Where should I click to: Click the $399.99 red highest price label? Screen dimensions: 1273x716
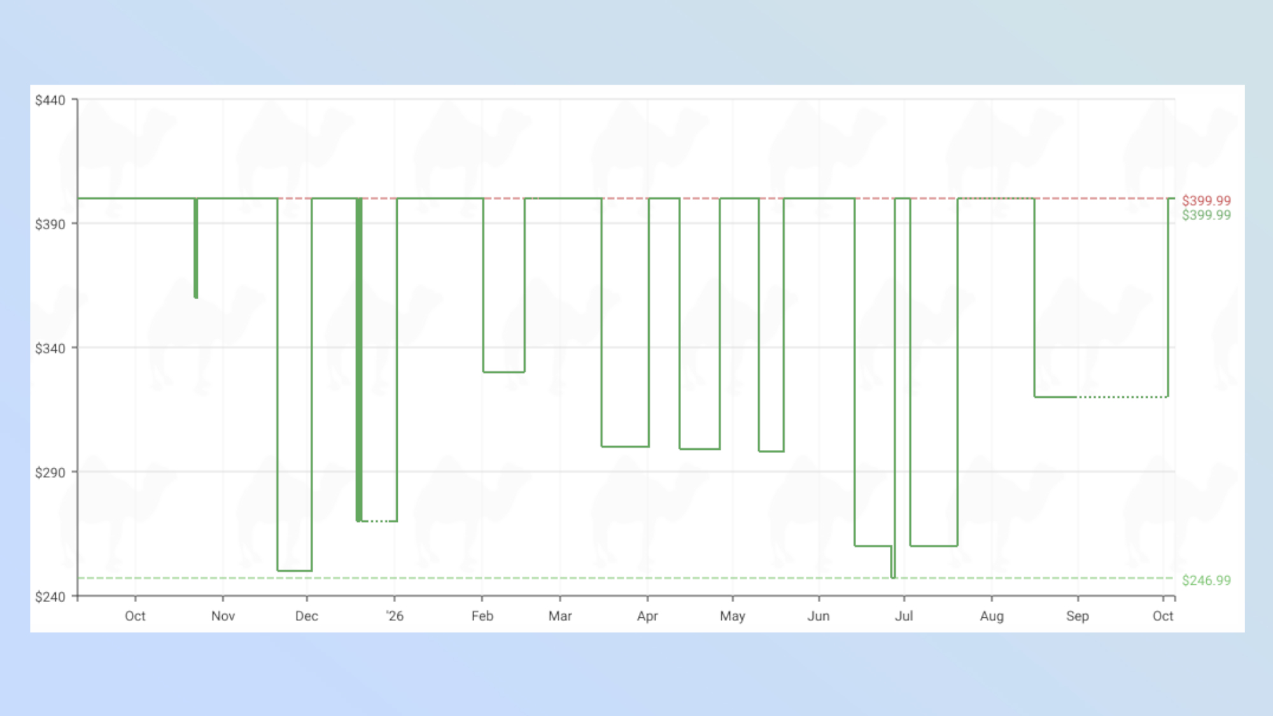[x=1206, y=200]
